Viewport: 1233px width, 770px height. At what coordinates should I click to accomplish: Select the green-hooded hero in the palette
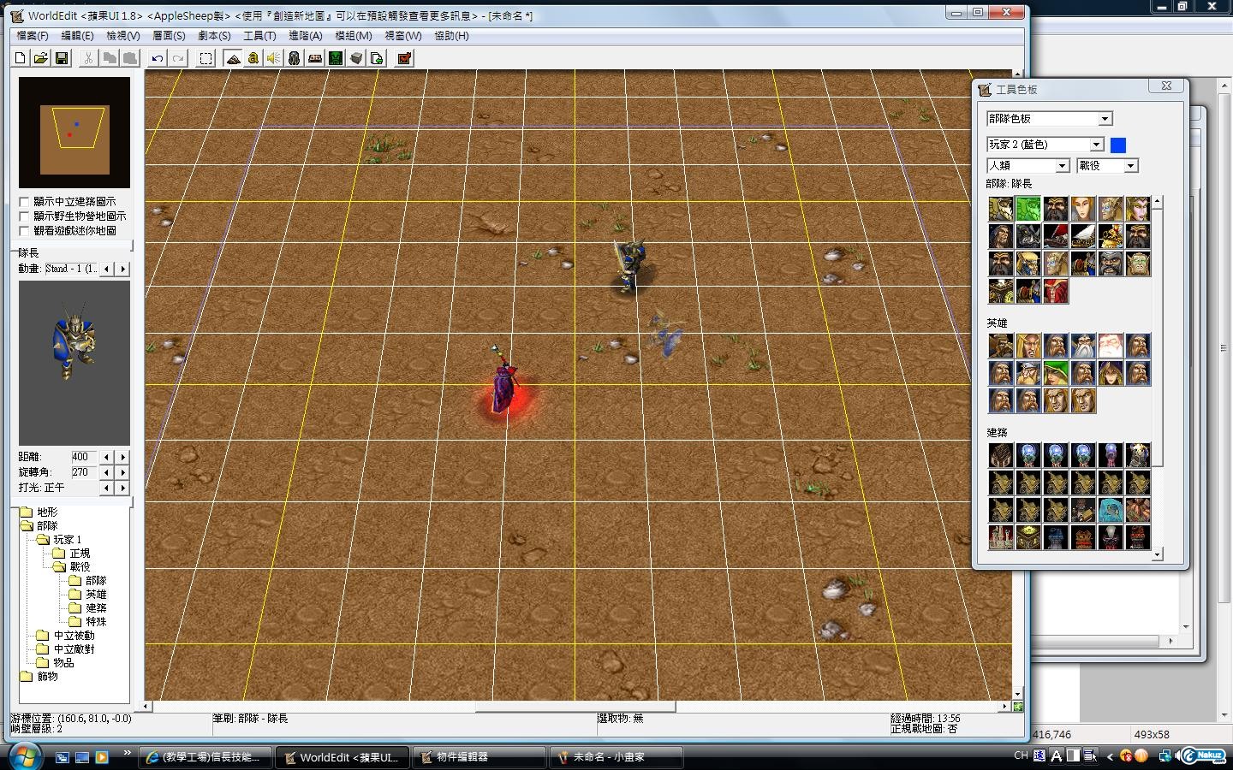1056,373
